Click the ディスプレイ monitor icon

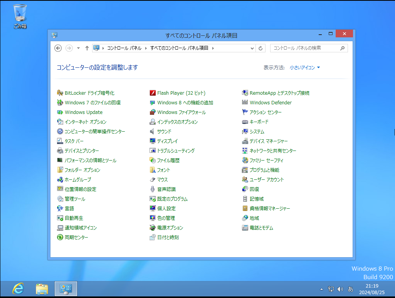coord(152,141)
